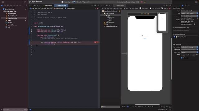199x111 pixels.
Task: Select LaunchScreen in project navigator
Action: (12, 25)
